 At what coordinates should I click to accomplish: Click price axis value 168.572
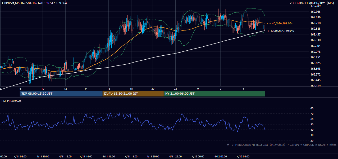click(x=315, y=74)
